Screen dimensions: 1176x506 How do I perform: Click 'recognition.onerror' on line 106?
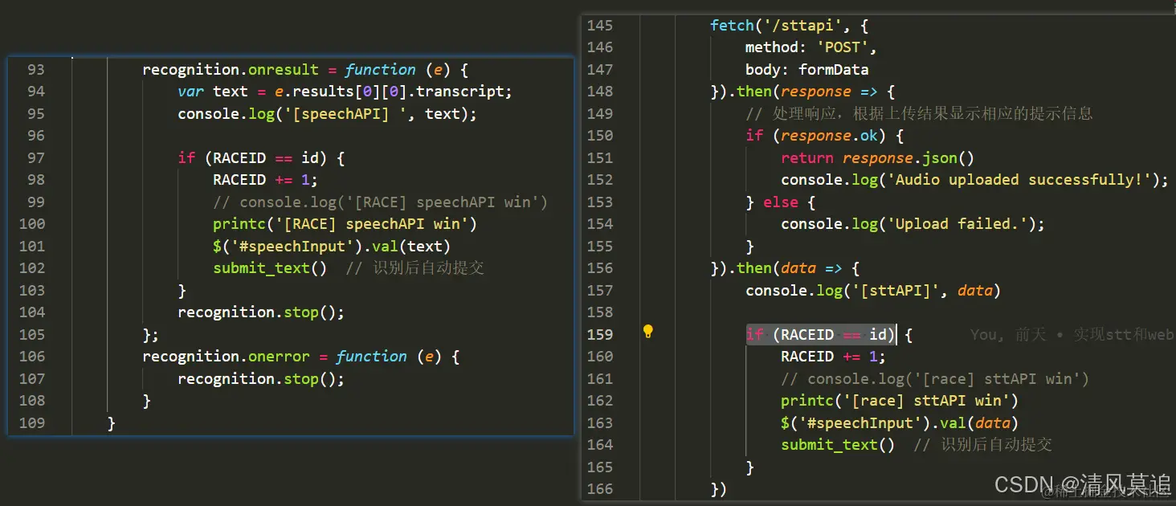pos(226,357)
